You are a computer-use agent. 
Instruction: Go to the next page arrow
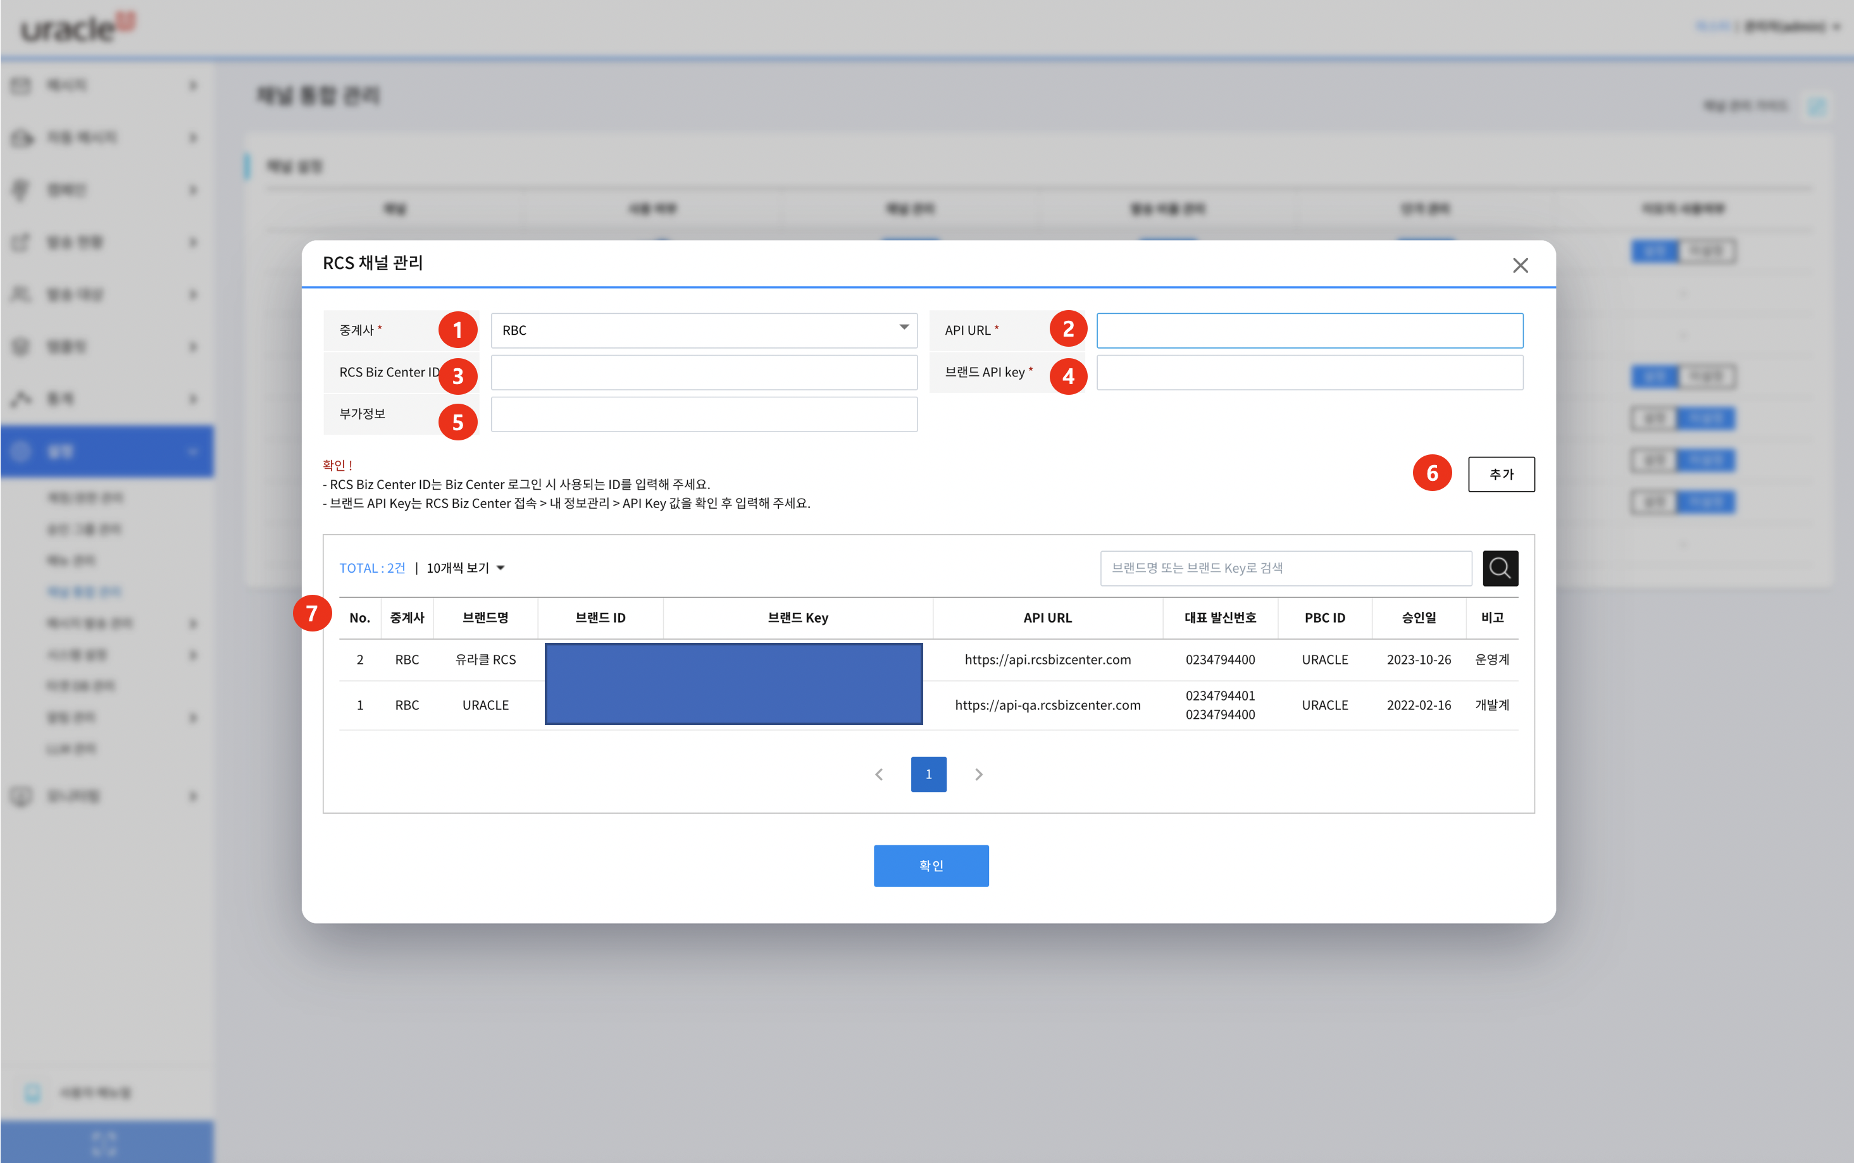[978, 774]
